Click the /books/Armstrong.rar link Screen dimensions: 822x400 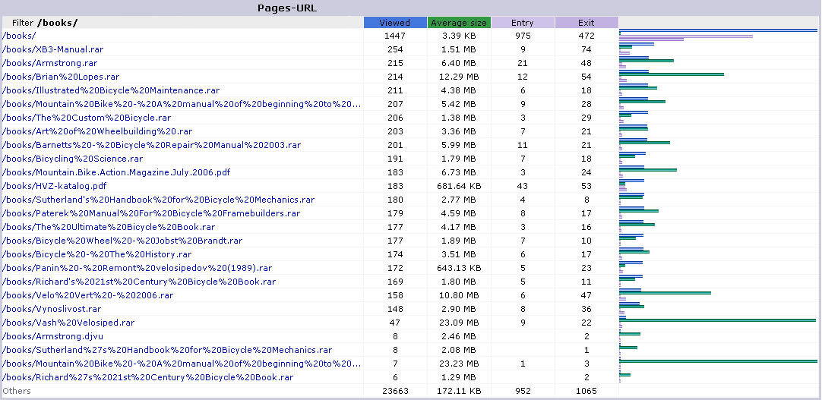(49, 63)
